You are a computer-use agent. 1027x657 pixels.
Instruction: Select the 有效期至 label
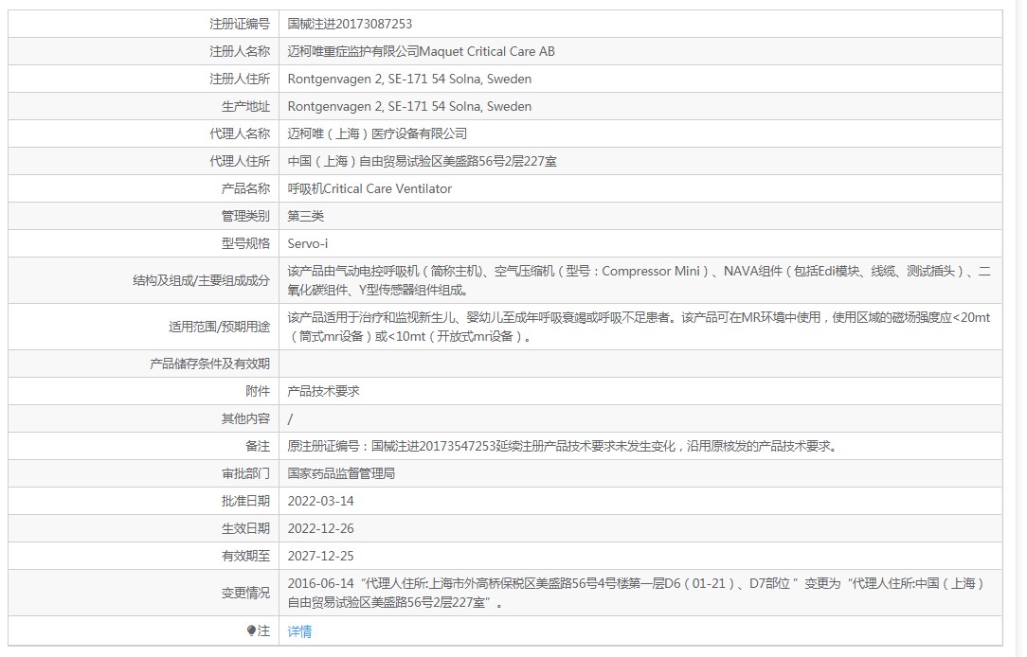click(245, 557)
